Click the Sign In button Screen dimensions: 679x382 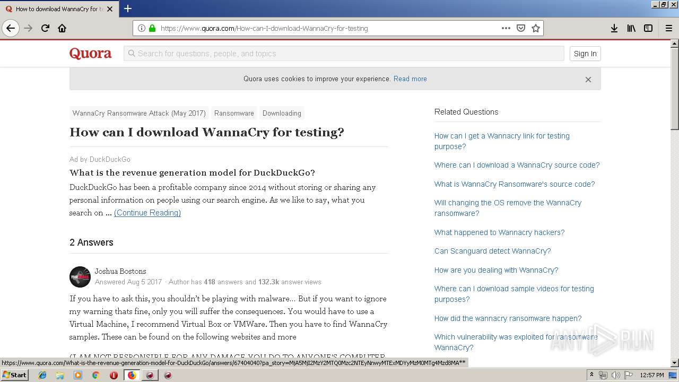point(585,54)
